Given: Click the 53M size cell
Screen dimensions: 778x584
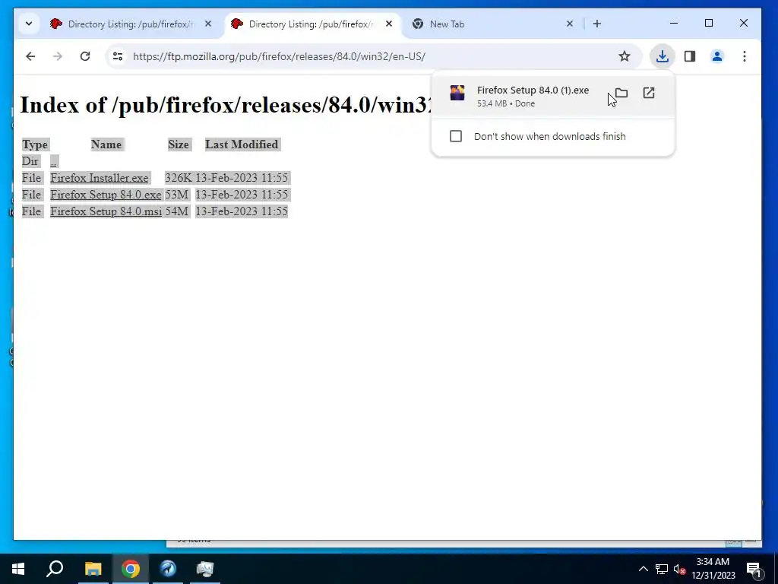Looking at the screenshot, I should pos(176,195).
